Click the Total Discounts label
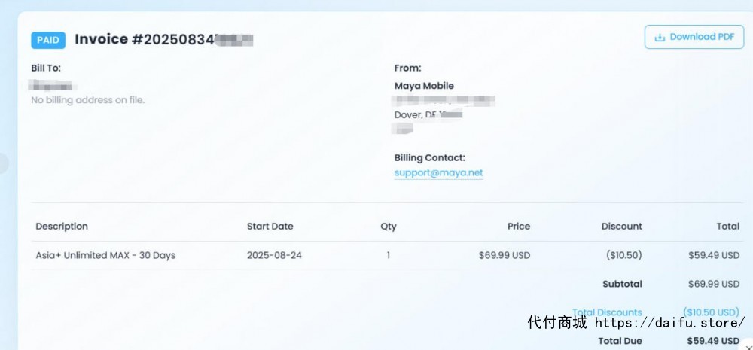This screenshot has height=350, width=753. pos(607,312)
